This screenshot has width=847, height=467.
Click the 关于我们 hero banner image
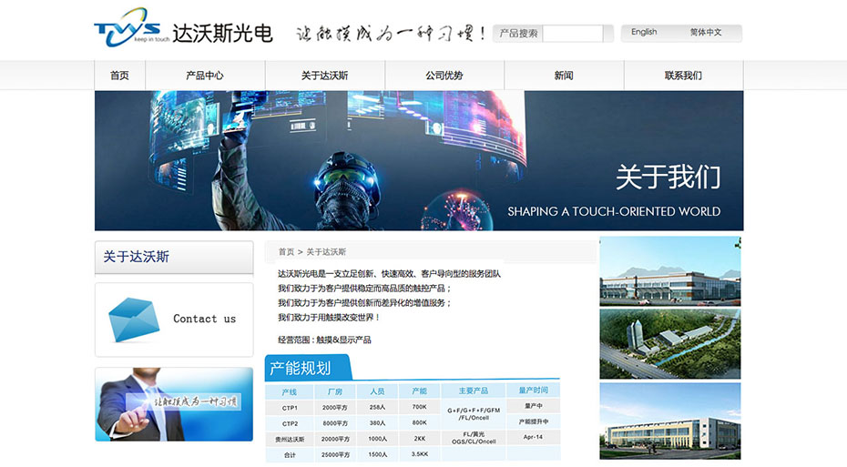(x=419, y=161)
